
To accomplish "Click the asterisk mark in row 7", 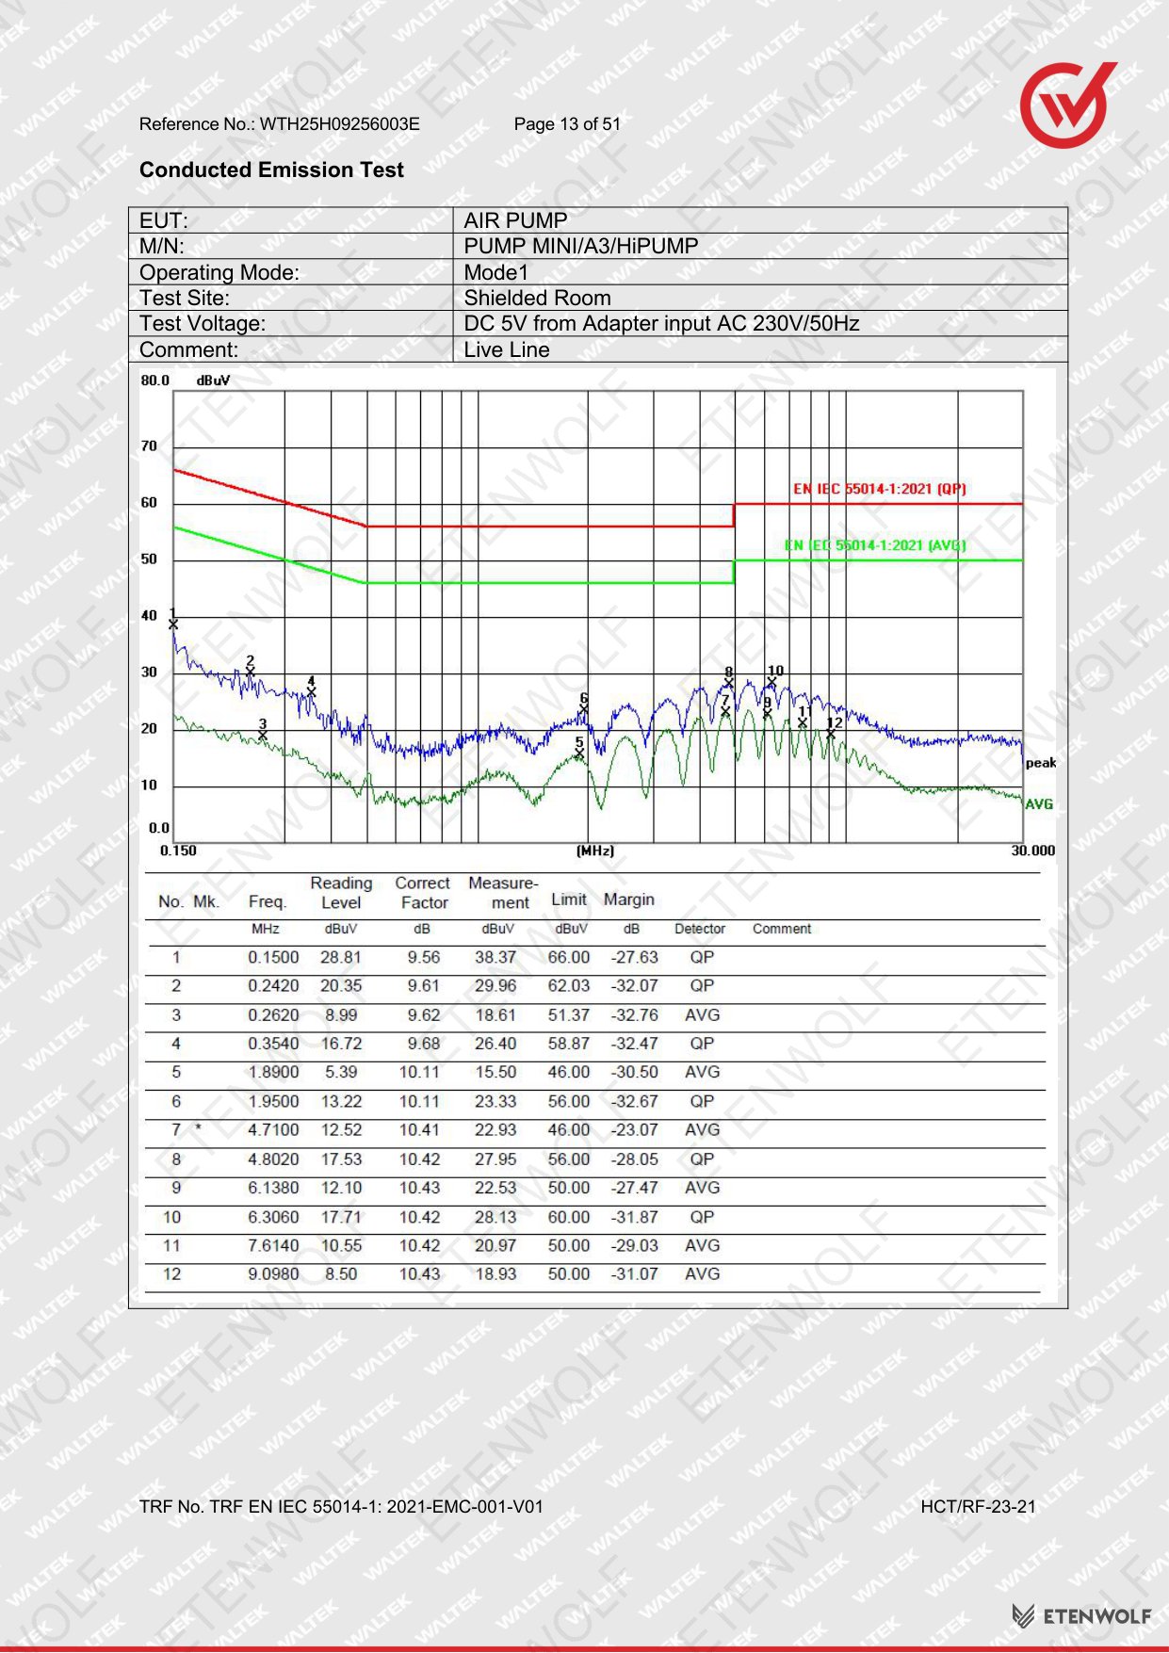I will (198, 1127).
